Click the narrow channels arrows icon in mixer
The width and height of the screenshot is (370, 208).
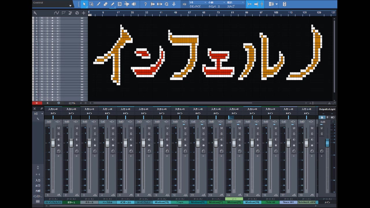click(38, 174)
